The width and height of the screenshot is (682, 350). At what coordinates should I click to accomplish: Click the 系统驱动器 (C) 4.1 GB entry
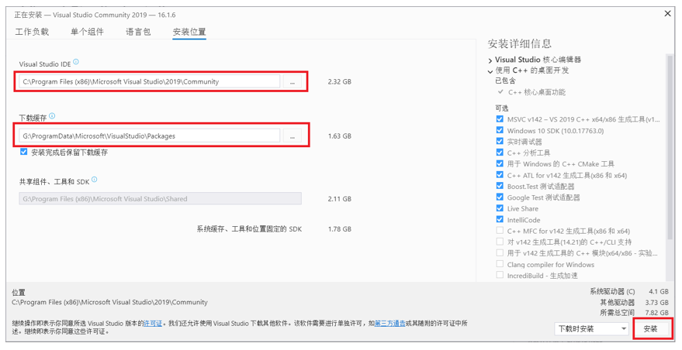tap(629, 292)
